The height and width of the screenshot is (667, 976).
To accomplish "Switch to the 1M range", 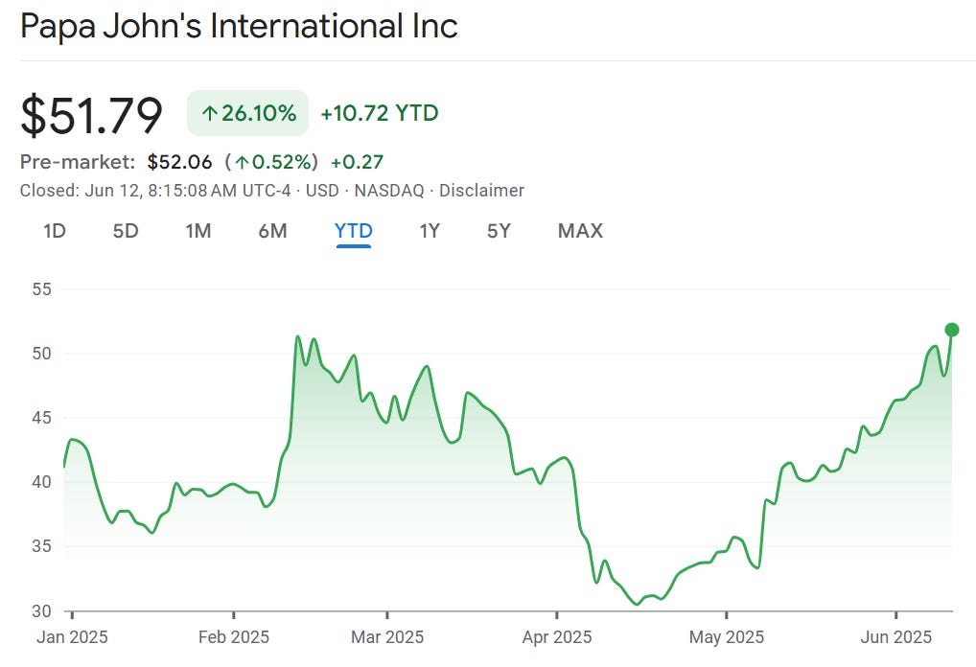I will tap(198, 231).
